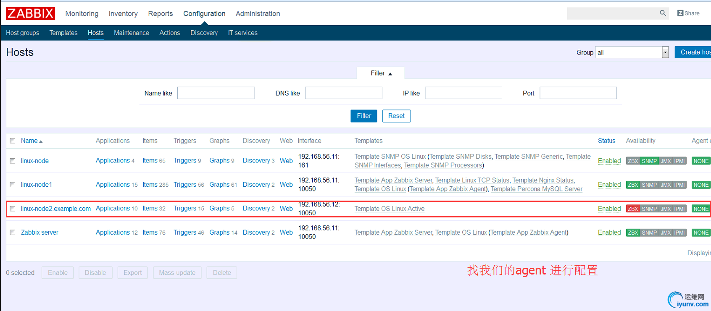Click the blue Filter button
The width and height of the screenshot is (711, 311).
click(x=364, y=116)
